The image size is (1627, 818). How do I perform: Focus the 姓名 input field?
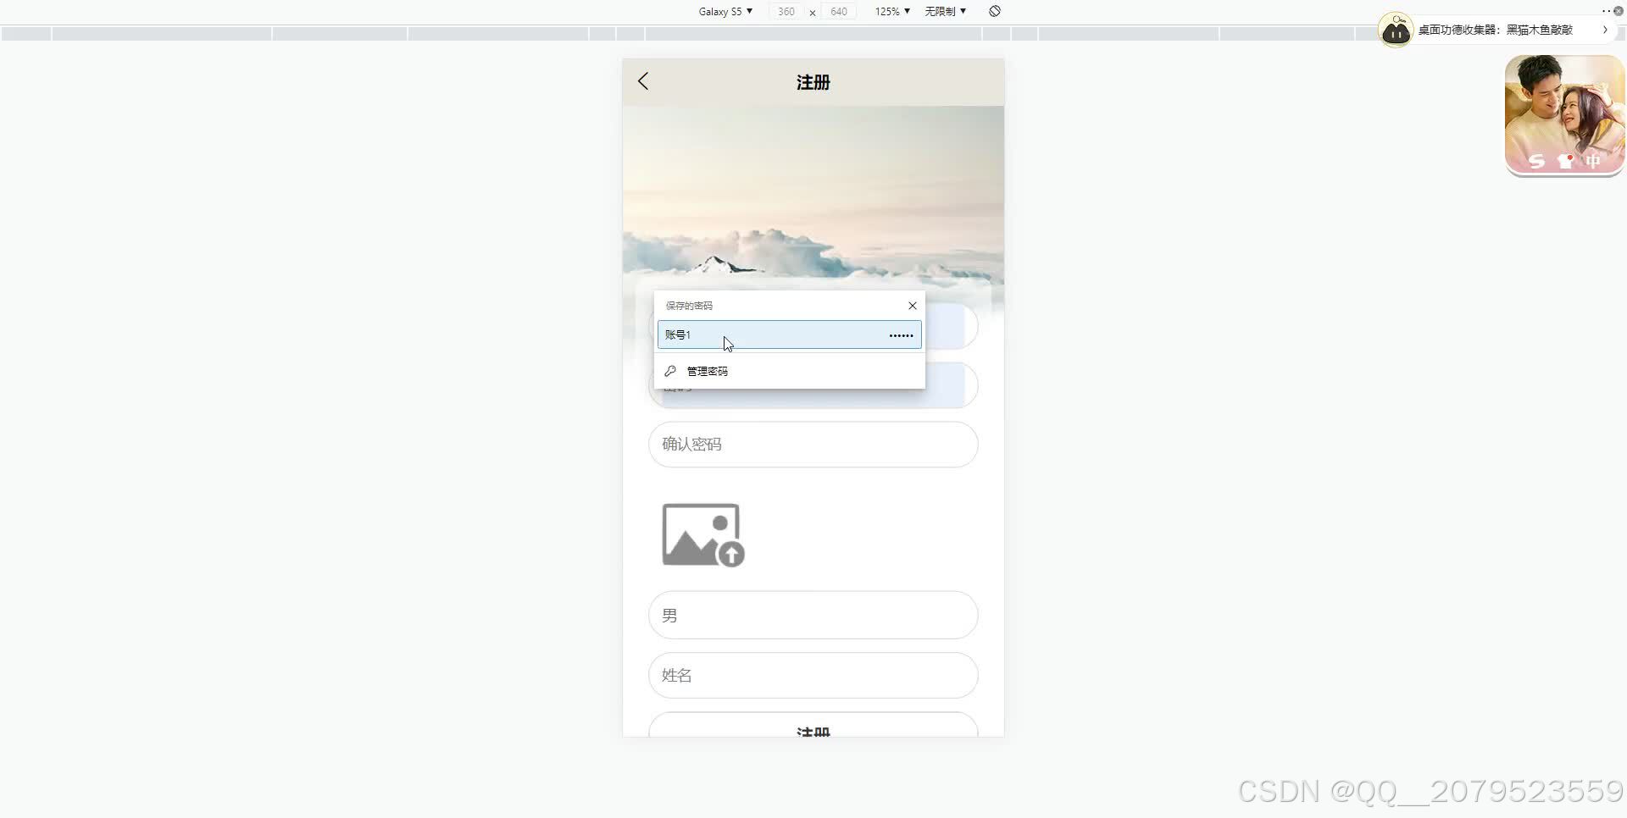click(813, 675)
